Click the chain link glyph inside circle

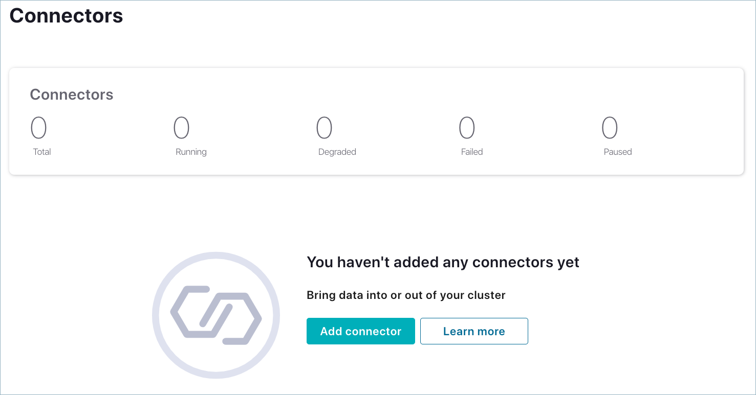click(216, 315)
